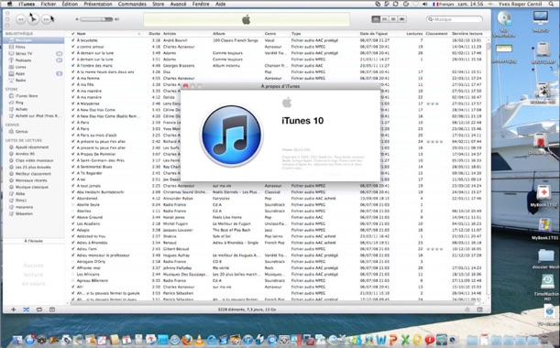Sort by the Album column header
The height and width of the screenshot is (348, 560).
pyautogui.click(x=237, y=34)
